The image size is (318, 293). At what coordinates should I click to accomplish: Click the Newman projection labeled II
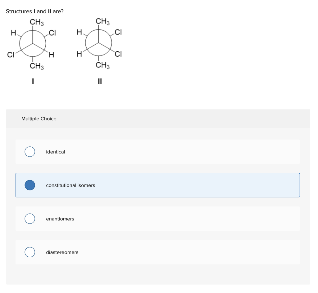(99, 43)
